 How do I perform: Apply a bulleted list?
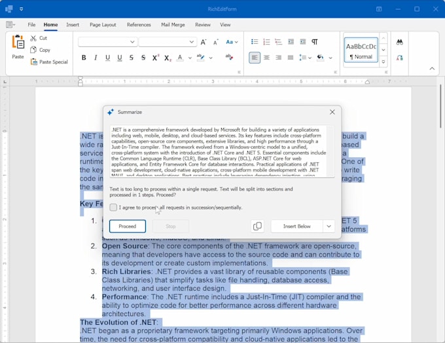(x=255, y=42)
